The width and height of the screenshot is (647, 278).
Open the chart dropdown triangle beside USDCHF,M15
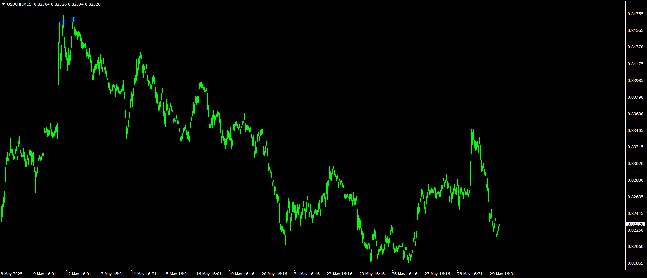[3, 4]
